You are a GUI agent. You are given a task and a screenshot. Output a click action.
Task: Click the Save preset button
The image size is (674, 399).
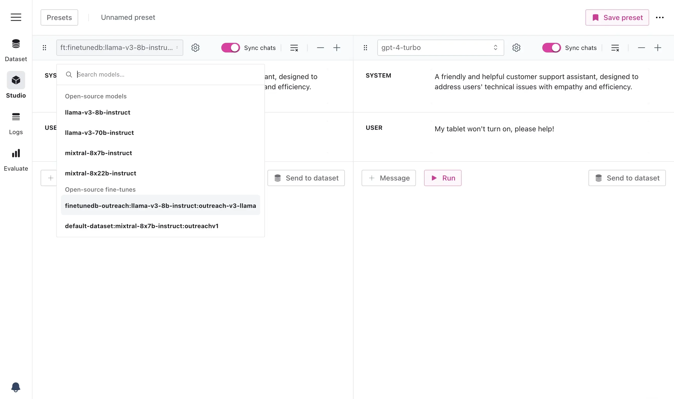pos(617,18)
